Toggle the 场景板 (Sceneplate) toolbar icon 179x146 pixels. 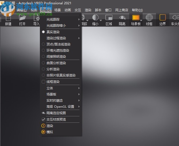click(136, 18)
